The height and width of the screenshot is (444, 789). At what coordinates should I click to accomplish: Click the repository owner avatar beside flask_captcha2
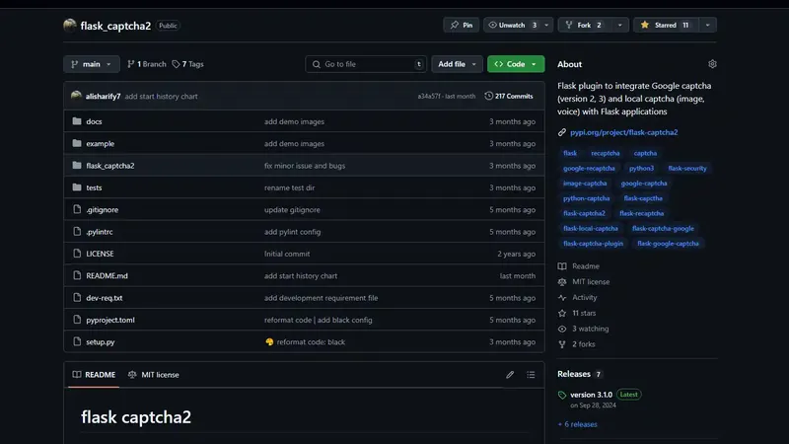pos(70,26)
